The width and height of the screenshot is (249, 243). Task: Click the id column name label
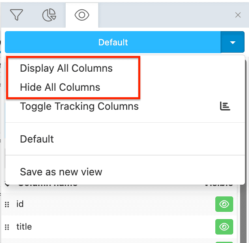20,204
